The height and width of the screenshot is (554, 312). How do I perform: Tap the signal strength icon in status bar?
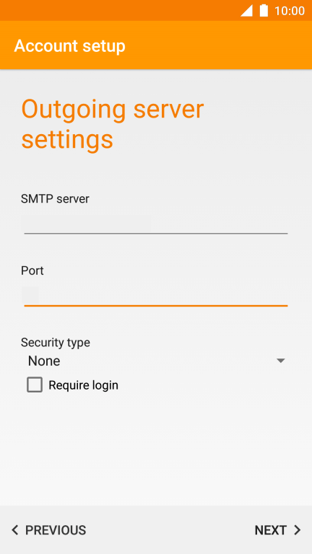246,11
